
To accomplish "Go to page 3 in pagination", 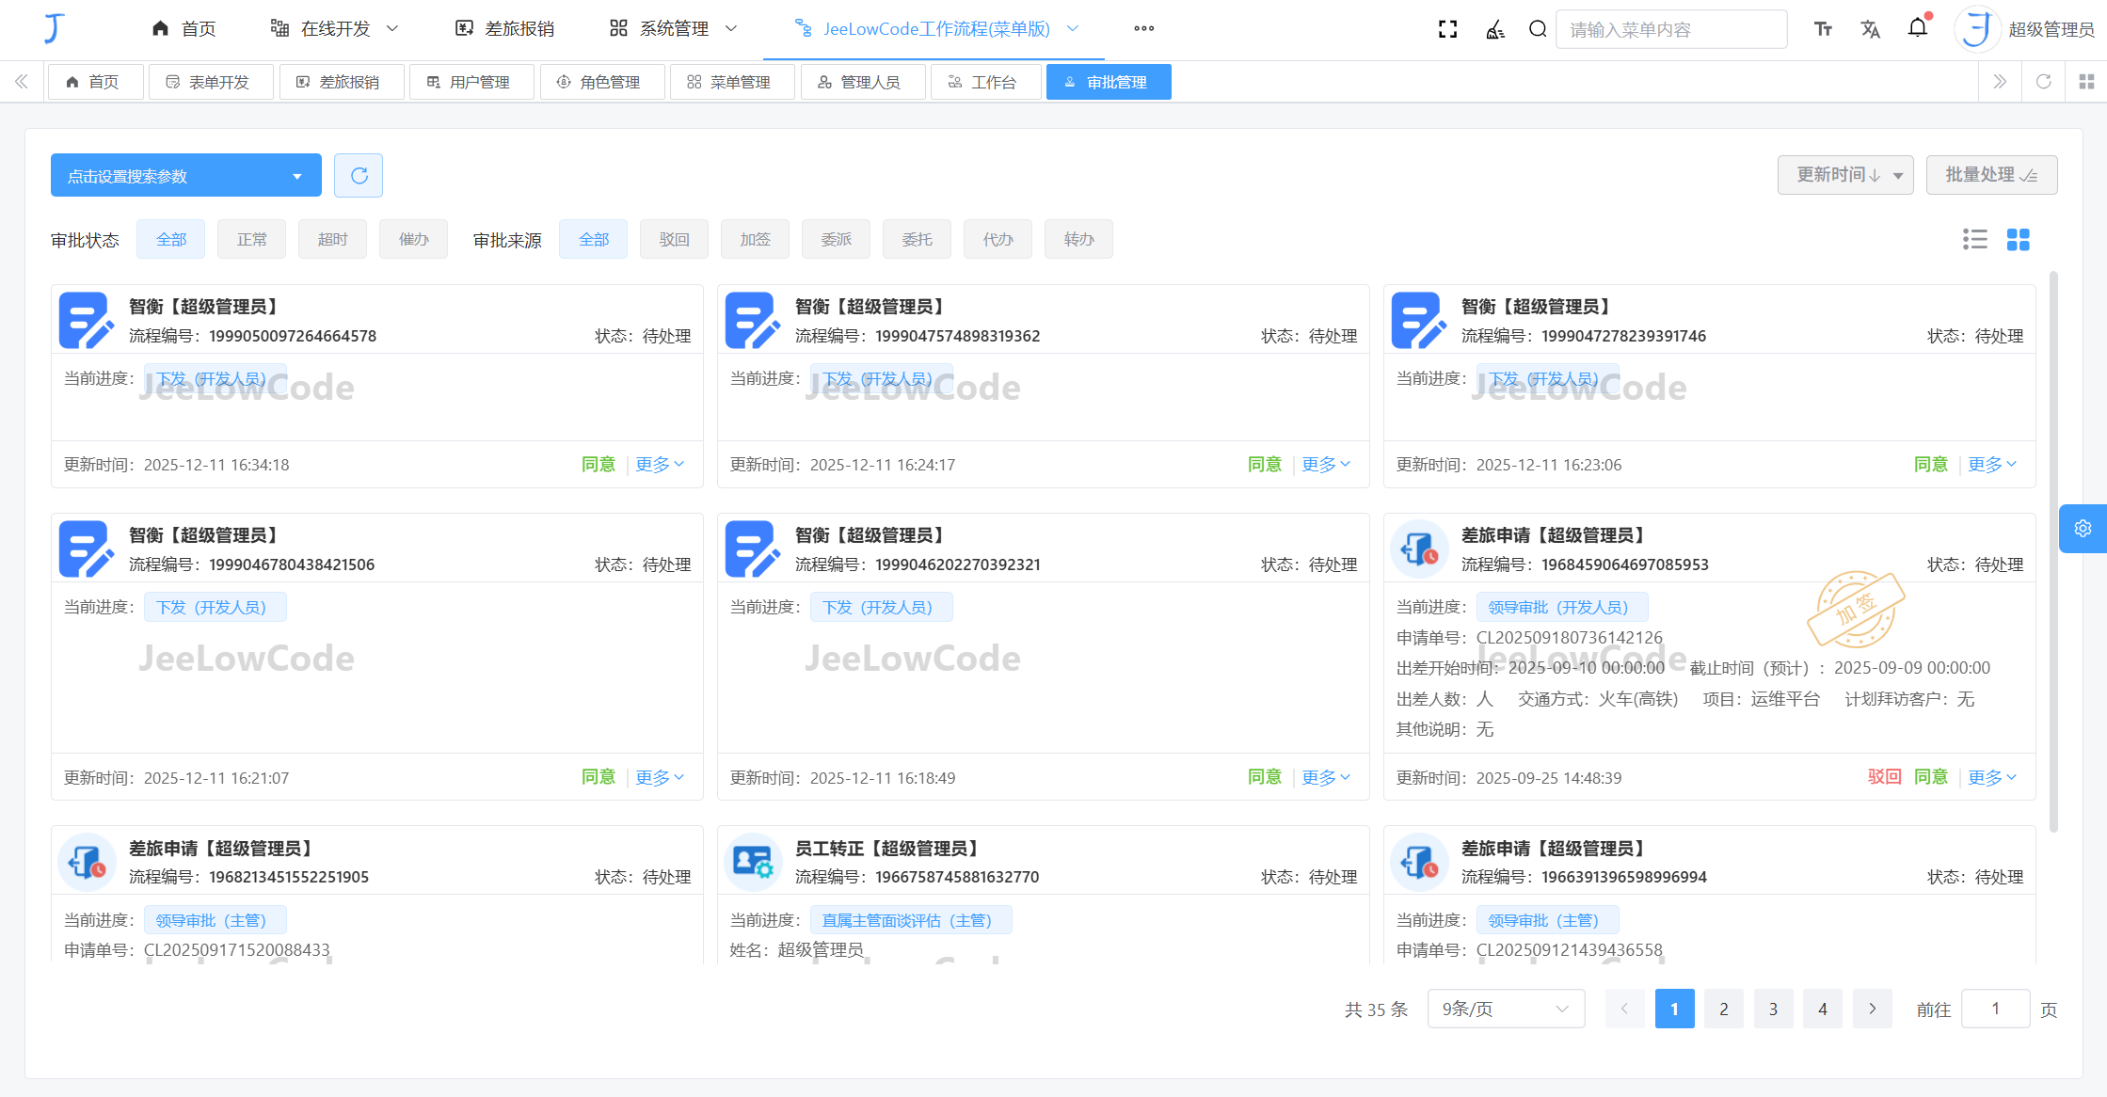I will [x=1773, y=1009].
